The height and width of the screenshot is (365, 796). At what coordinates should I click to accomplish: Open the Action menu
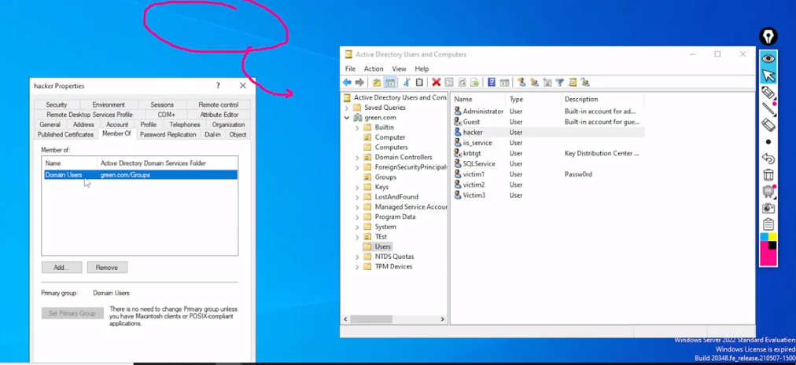coord(374,68)
